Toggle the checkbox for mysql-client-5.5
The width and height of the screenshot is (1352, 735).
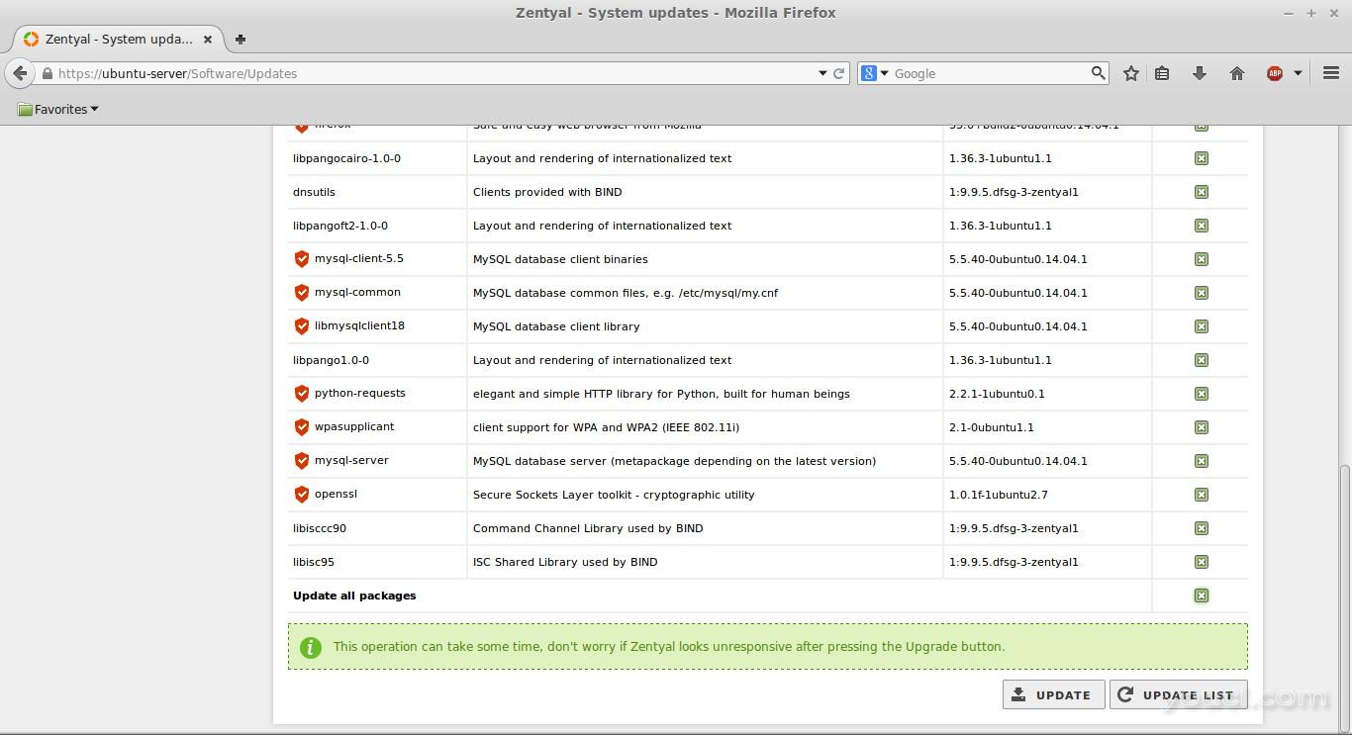point(1201,259)
